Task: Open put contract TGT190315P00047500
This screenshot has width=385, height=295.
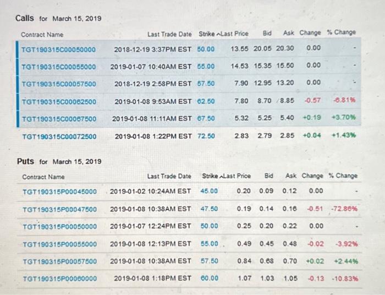Action: (x=59, y=210)
